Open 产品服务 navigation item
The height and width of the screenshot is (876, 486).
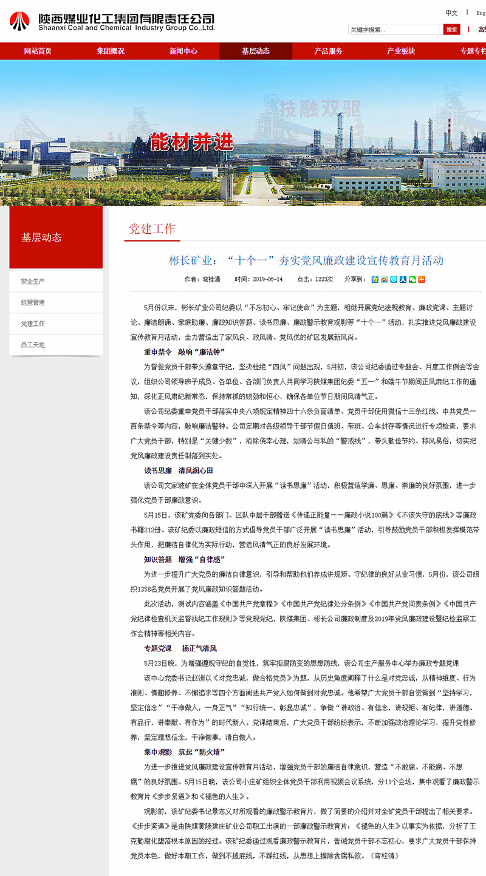click(x=329, y=51)
